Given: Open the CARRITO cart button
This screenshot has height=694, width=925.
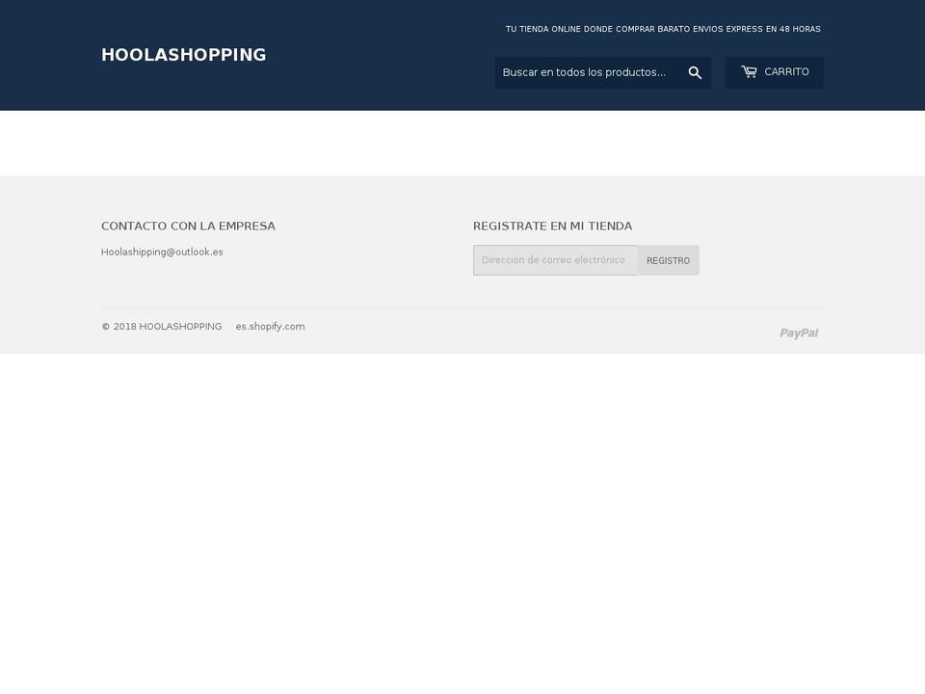Looking at the screenshot, I should point(775,72).
